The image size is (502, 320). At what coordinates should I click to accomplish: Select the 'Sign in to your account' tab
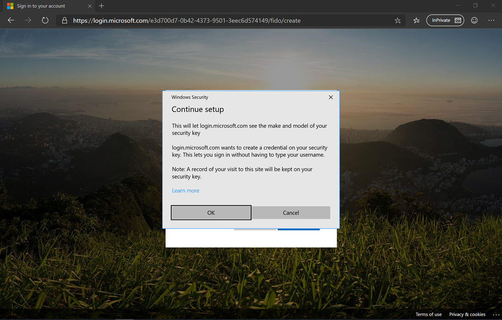click(44, 6)
